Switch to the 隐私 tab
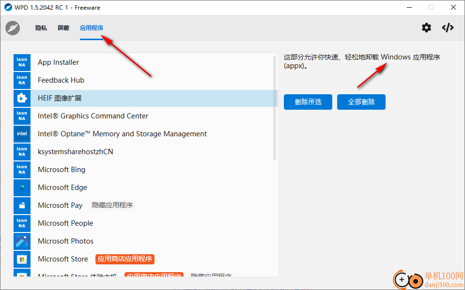The image size is (465, 290). coord(41,28)
